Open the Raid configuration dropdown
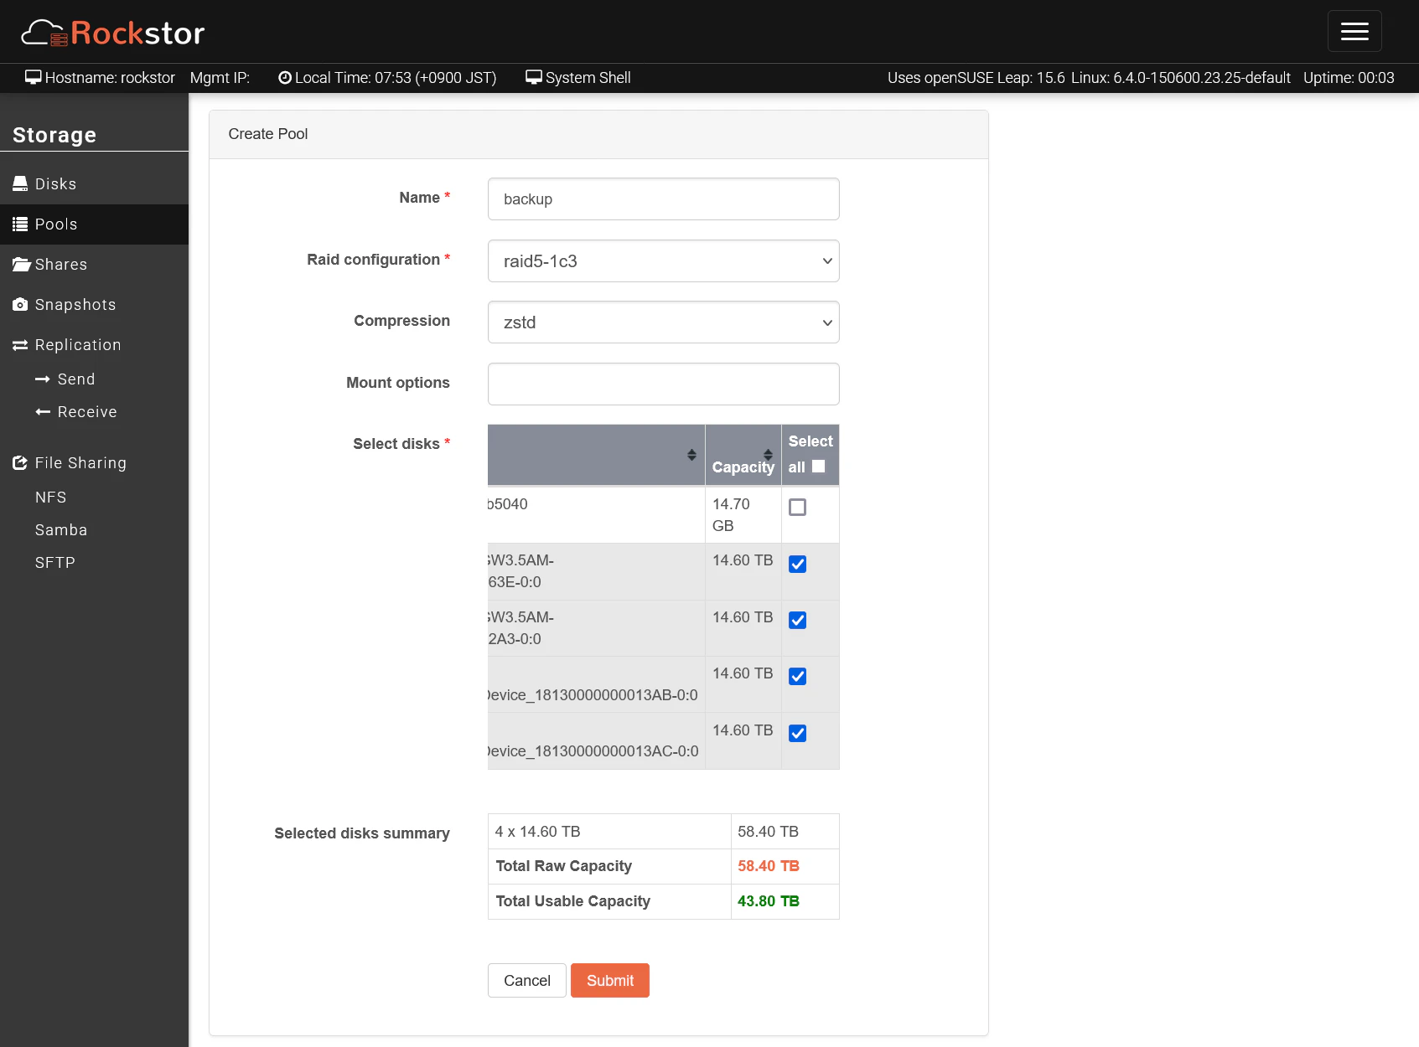 point(664,261)
